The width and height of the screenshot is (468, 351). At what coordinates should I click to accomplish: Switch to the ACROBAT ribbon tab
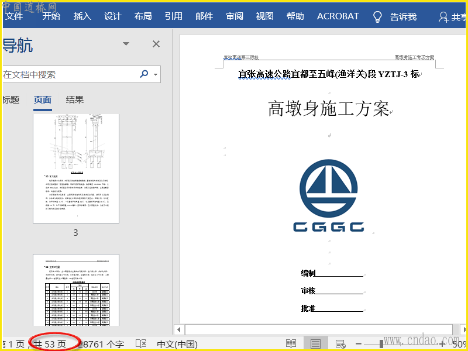pos(338,16)
